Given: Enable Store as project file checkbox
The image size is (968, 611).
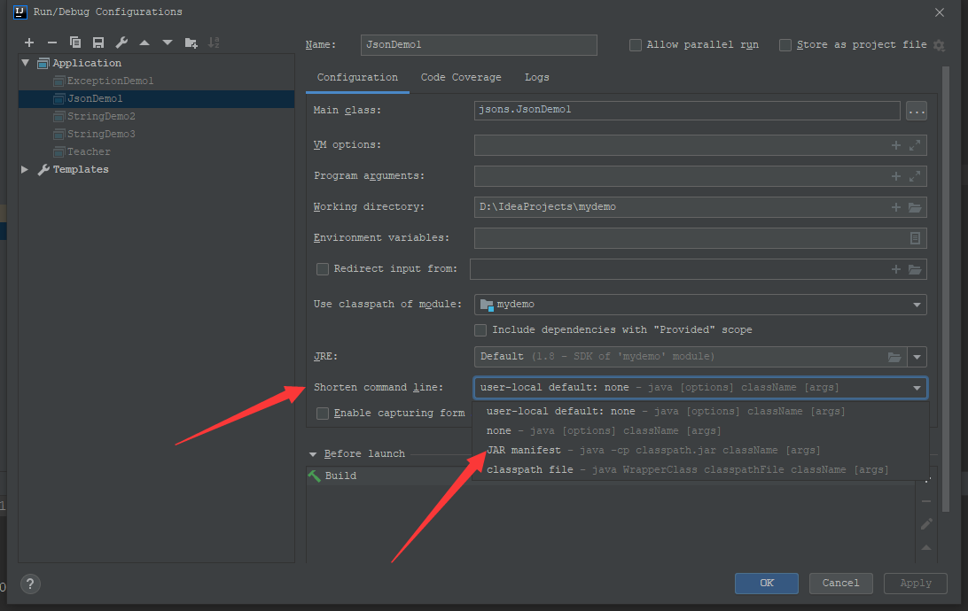Looking at the screenshot, I should click(785, 45).
